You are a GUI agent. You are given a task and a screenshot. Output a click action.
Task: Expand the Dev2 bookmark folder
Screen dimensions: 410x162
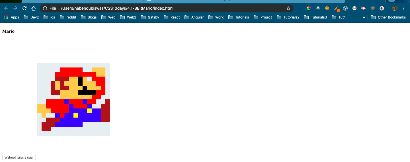(31, 17)
